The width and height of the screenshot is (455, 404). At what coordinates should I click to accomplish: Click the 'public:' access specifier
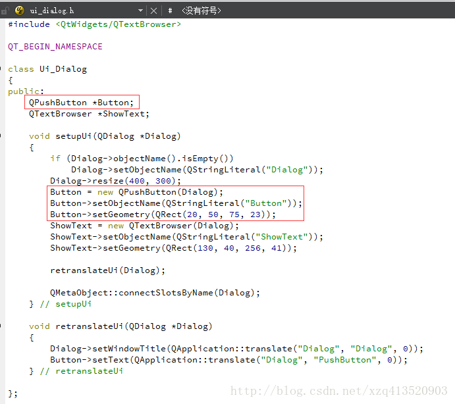coord(26,91)
